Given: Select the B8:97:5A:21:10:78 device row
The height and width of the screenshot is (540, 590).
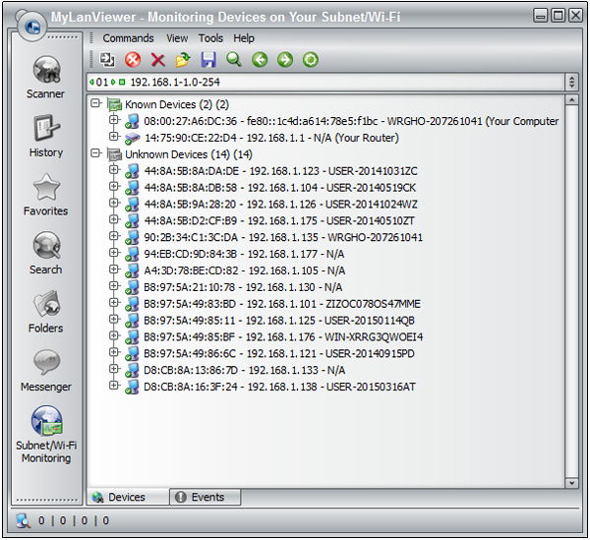Looking at the screenshot, I should click(x=243, y=287).
